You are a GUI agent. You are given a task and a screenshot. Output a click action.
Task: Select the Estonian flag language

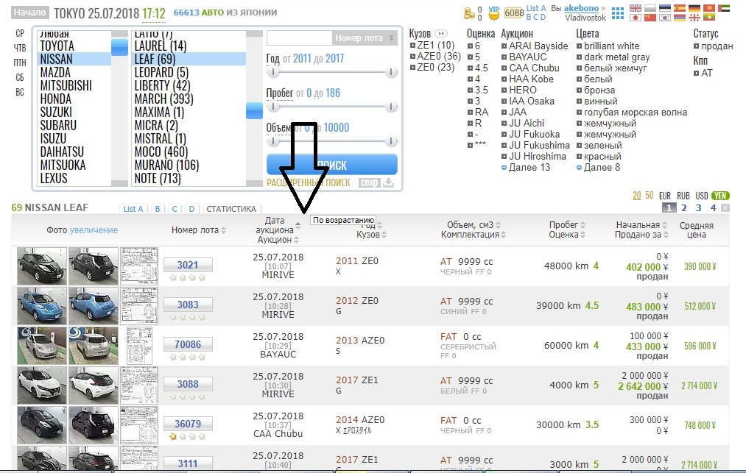665,8
